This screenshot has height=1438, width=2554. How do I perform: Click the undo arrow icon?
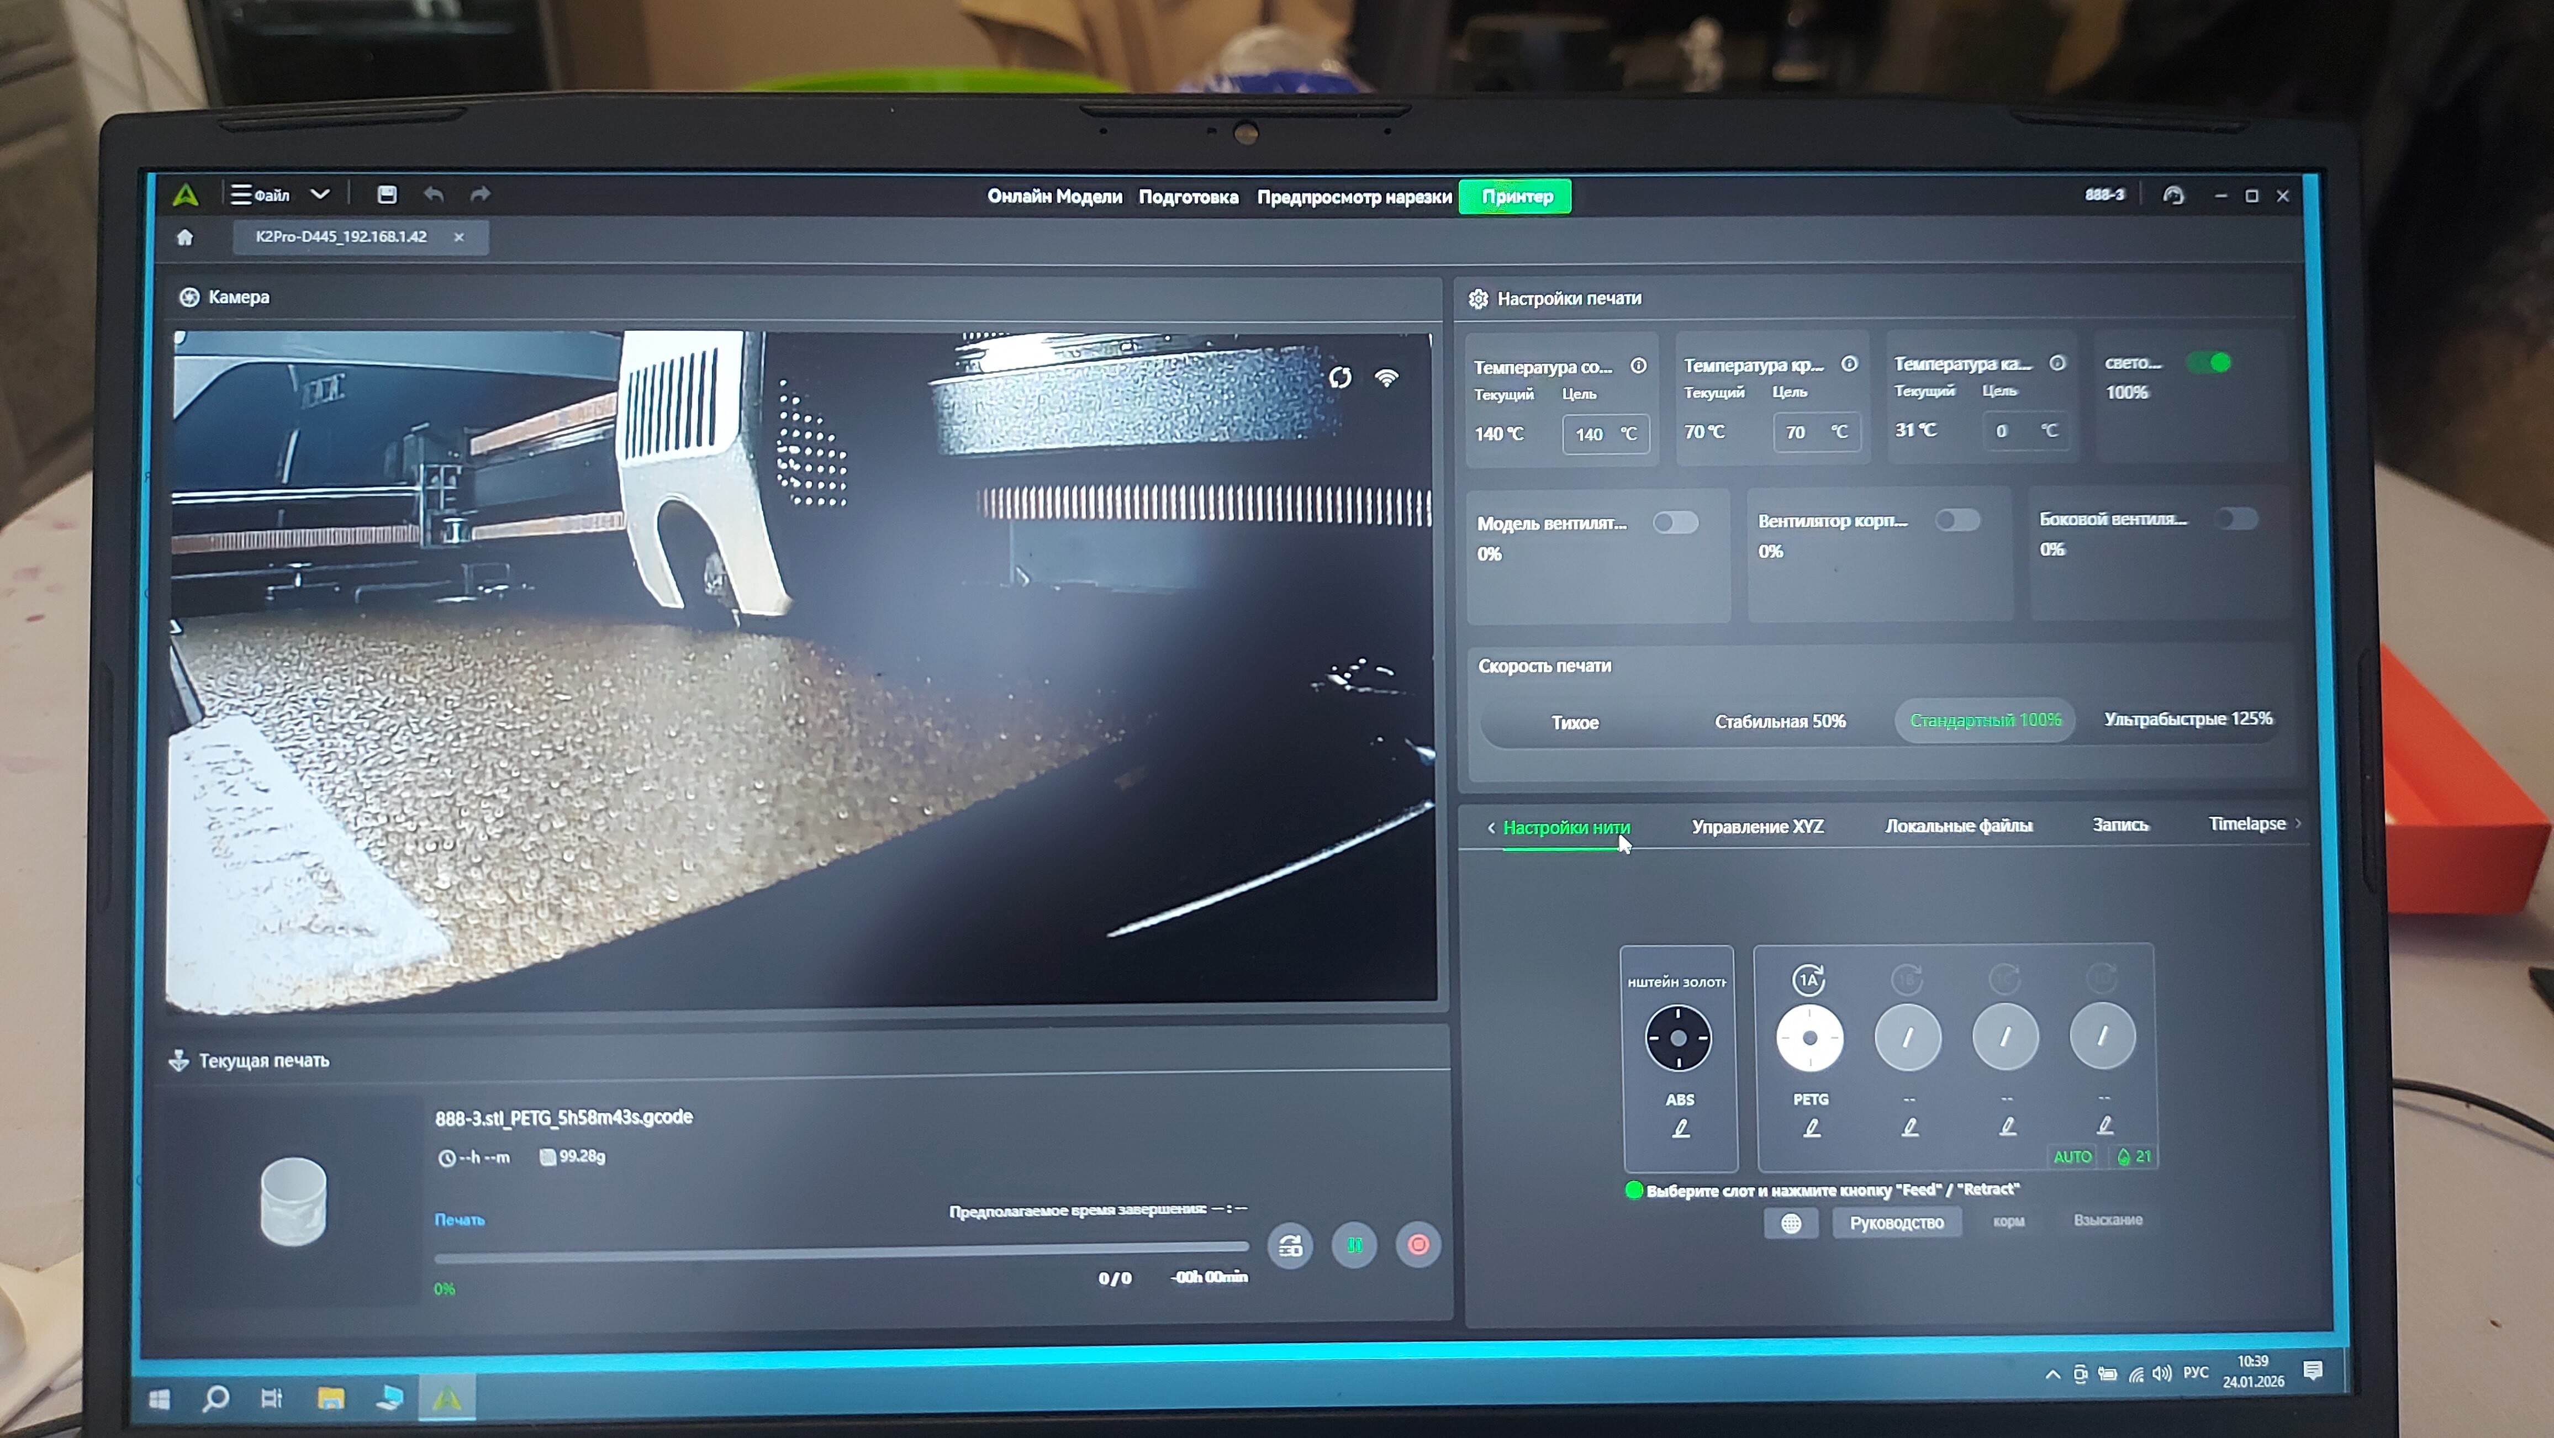pos(433,194)
